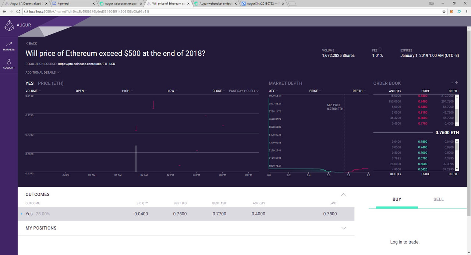Expand the MY POSITIONS panel chevron

point(343,228)
